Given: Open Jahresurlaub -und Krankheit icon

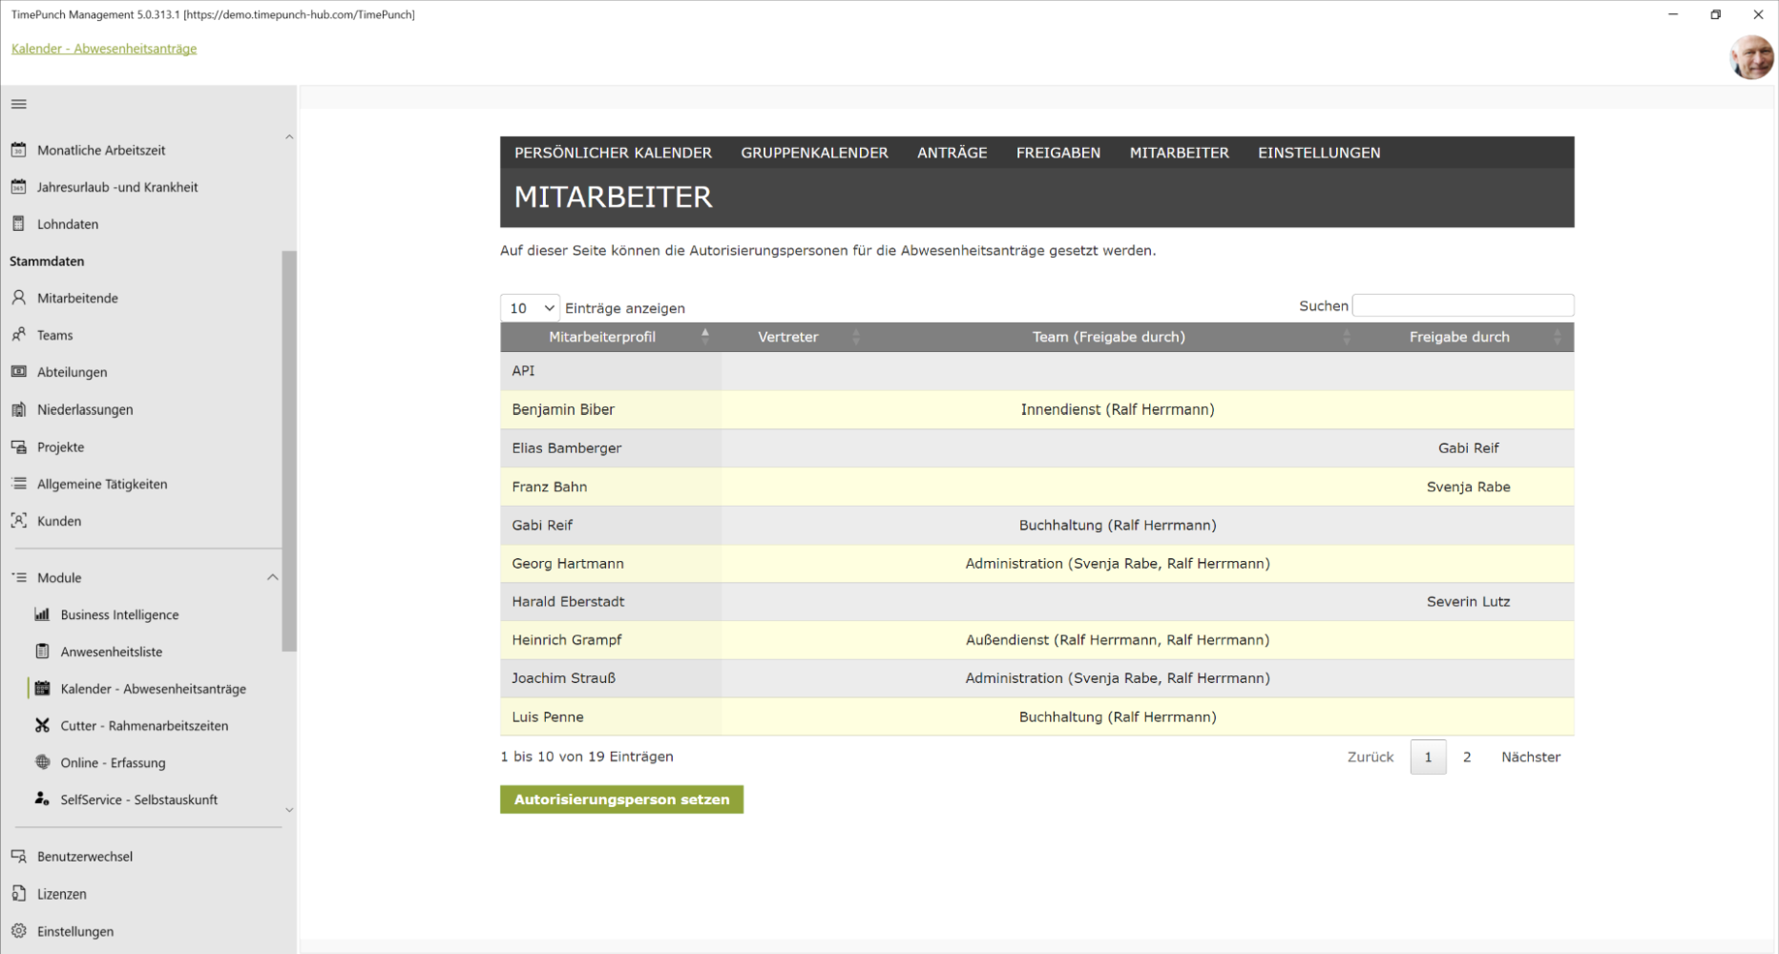Looking at the screenshot, I should (x=18, y=187).
